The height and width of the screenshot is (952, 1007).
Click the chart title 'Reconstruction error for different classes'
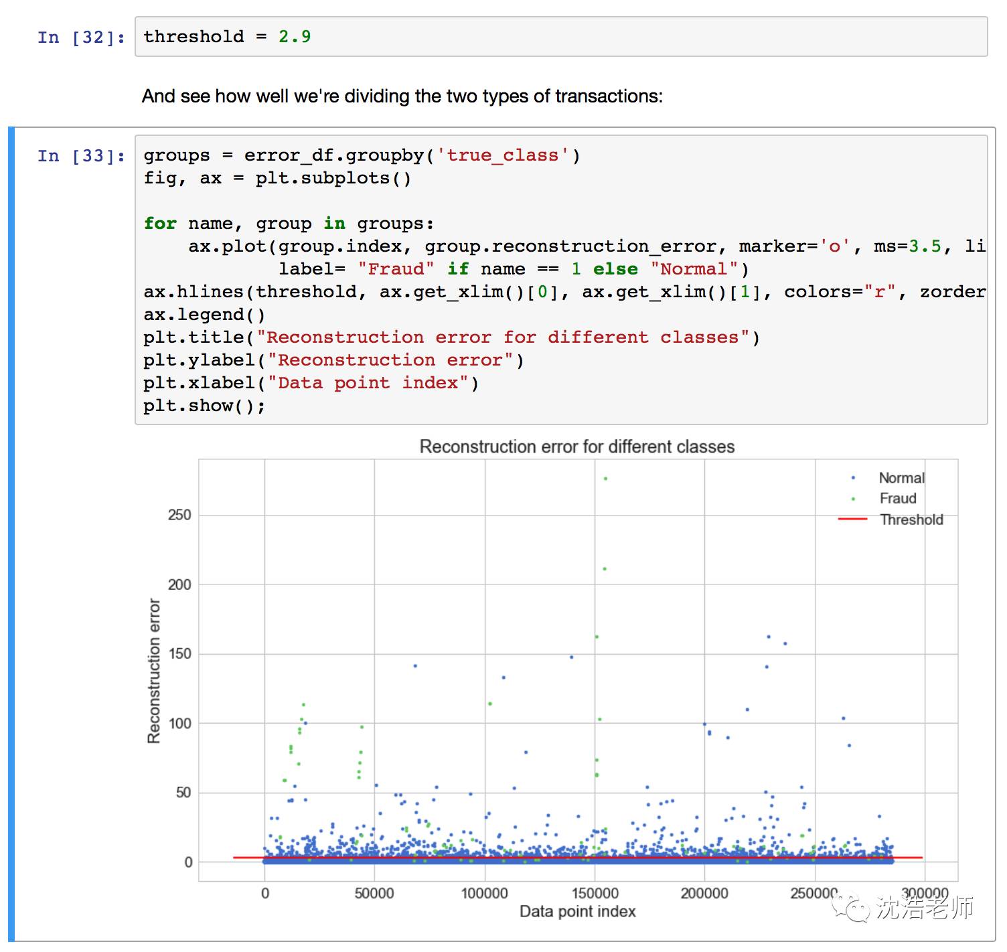click(576, 447)
